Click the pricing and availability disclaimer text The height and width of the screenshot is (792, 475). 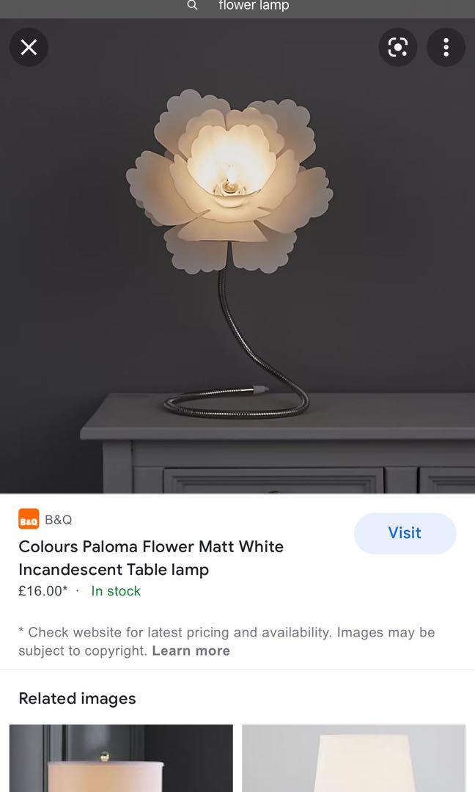(227, 642)
